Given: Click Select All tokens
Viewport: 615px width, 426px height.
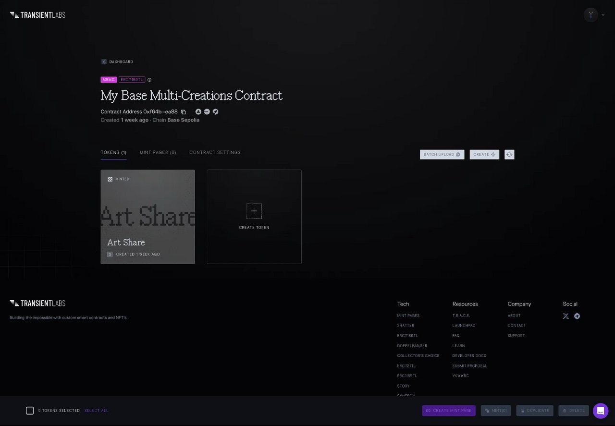Looking at the screenshot, I should (x=97, y=411).
